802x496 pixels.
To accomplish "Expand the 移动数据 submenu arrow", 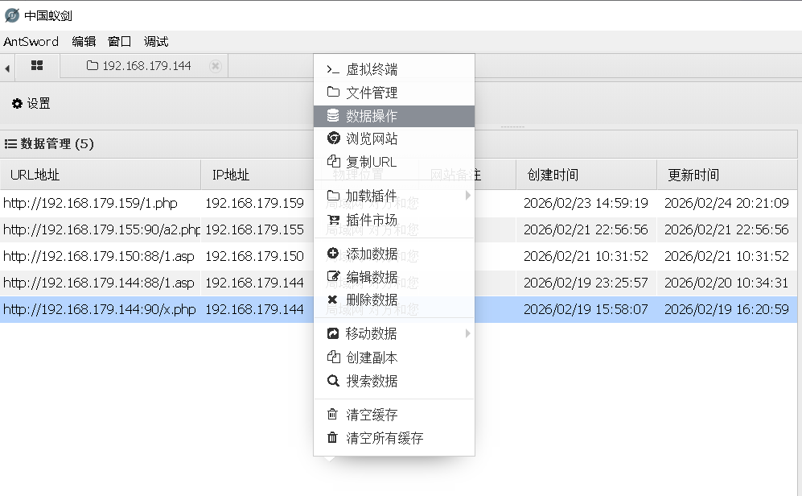I will click(x=467, y=333).
